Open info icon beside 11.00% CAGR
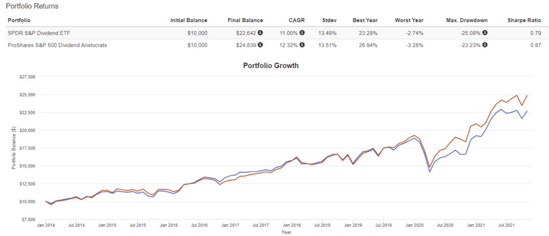Screen dimensions: 549x236 coord(302,33)
